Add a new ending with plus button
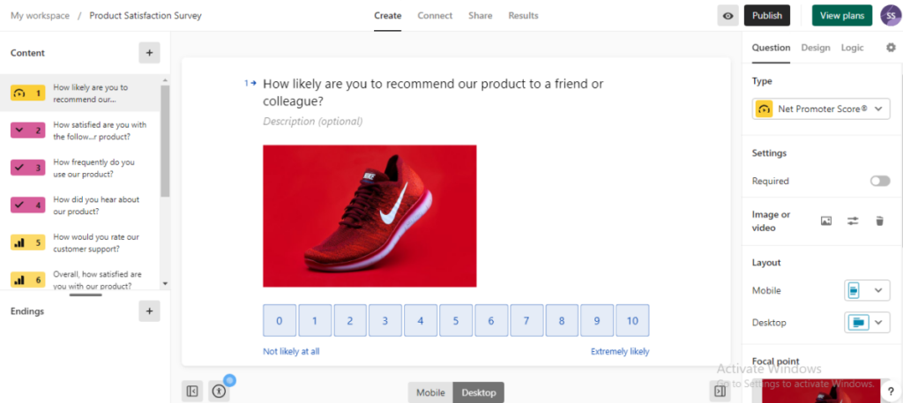The height and width of the screenshot is (403, 903). click(x=149, y=311)
